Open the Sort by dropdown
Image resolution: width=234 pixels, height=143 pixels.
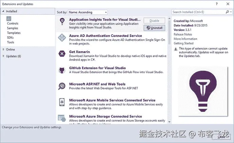click(88, 12)
